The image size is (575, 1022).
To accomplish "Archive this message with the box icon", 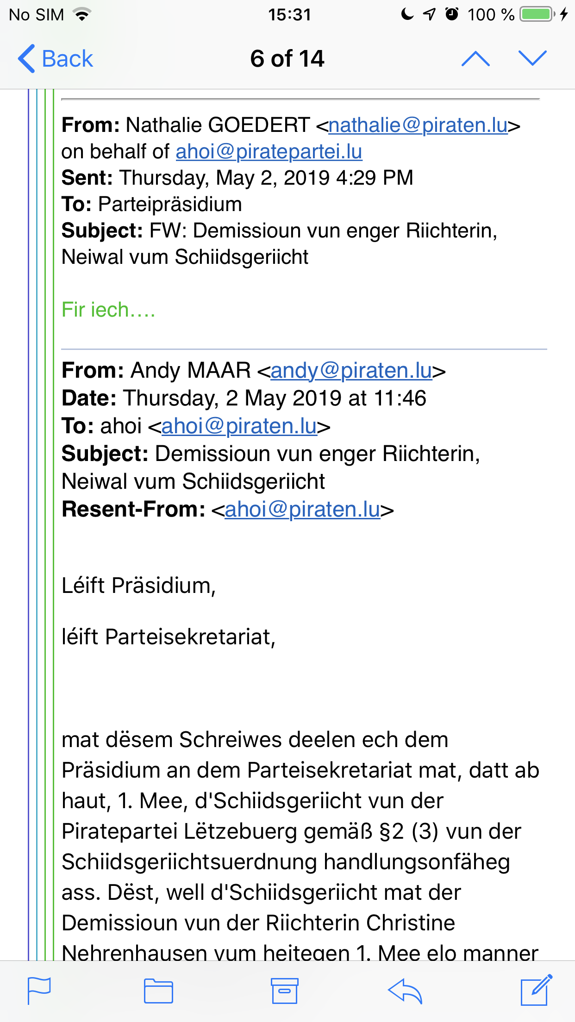I will [x=284, y=991].
